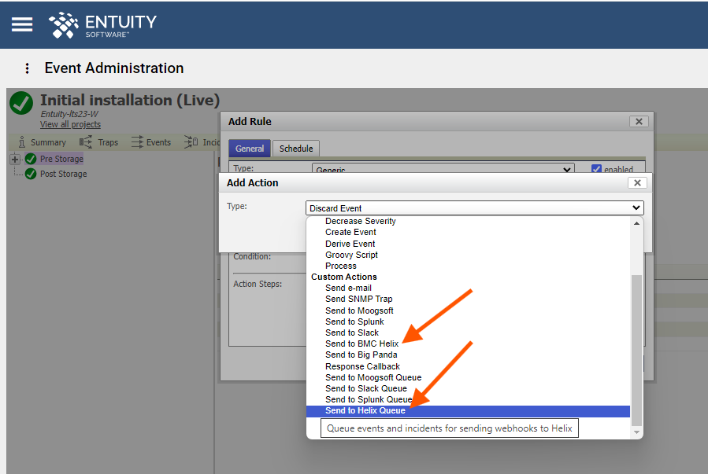Viewport: 708px width, 474px height.
Task: Choose Send to Moogsoft action
Action: point(359,310)
